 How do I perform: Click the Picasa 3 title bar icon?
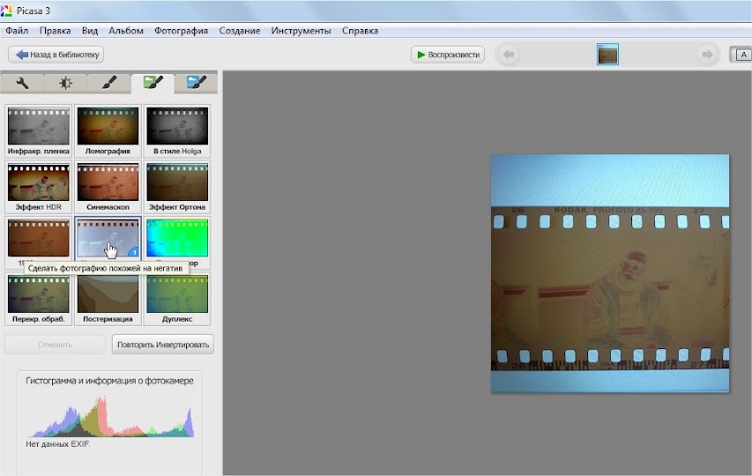click(x=6, y=10)
